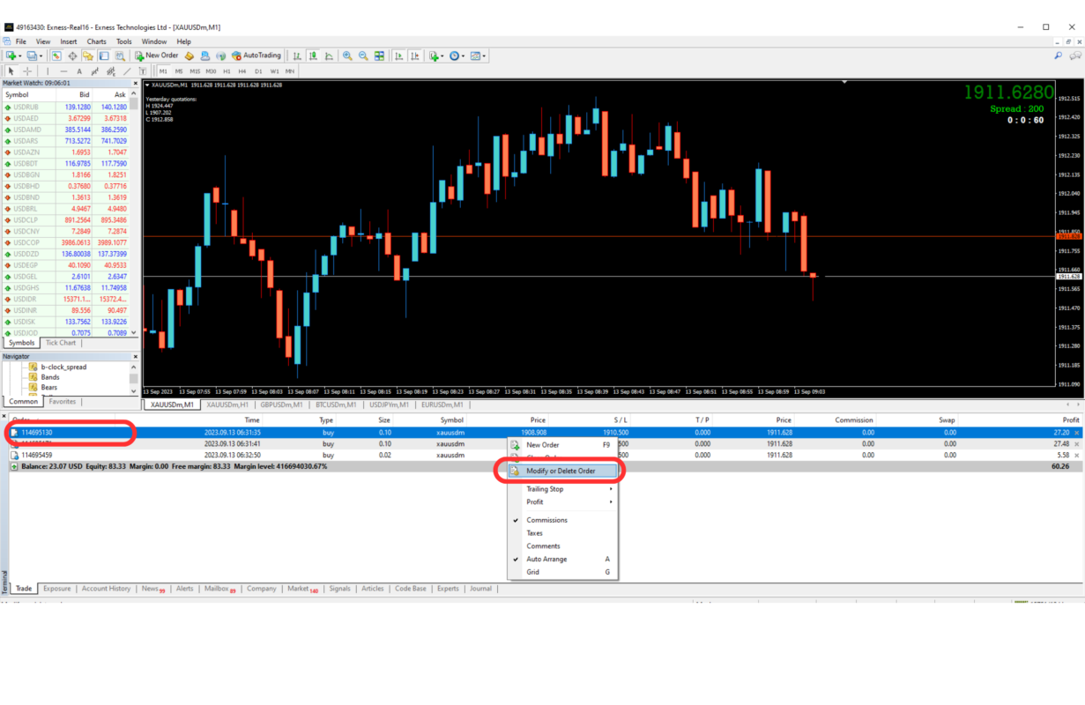Open the Journal terminal tab
1085x705 pixels.
480,589
